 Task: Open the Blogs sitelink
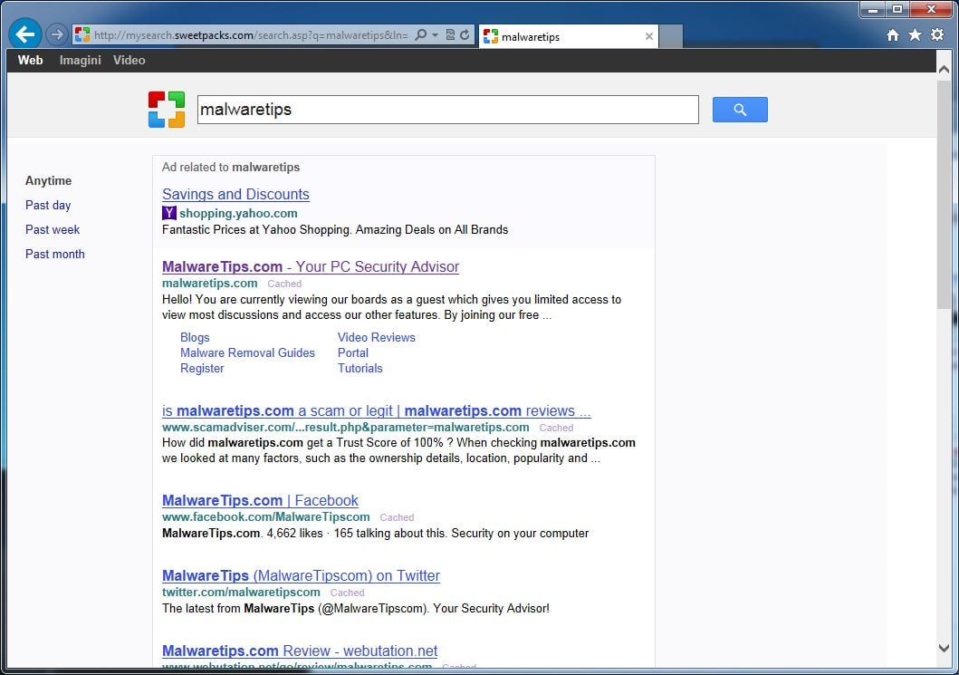195,337
